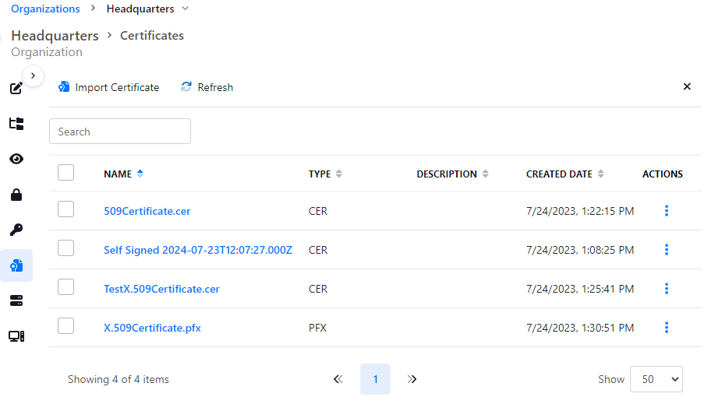Viewport: 704px width, 411px height.
Task: Open actions menu for X.509Certificate.pfx
Action: coord(666,328)
